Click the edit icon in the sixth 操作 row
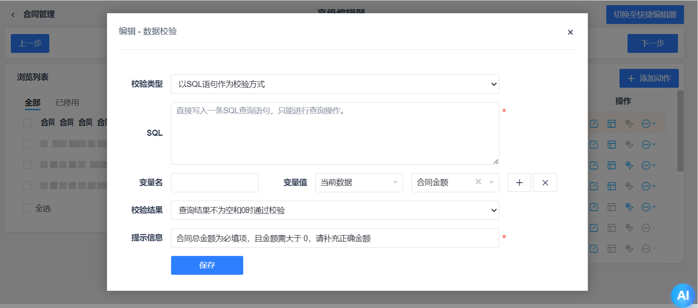The height and width of the screenshot is (308, 698). tap(594, 228)
